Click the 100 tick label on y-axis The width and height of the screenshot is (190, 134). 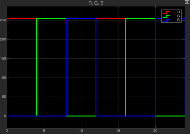[3, 78]
